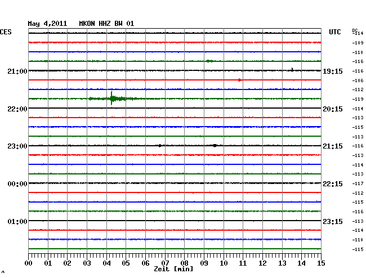The image size is (366, 278).
Task: Click the 20:15 UTC time label
Action: click(333, 109)
